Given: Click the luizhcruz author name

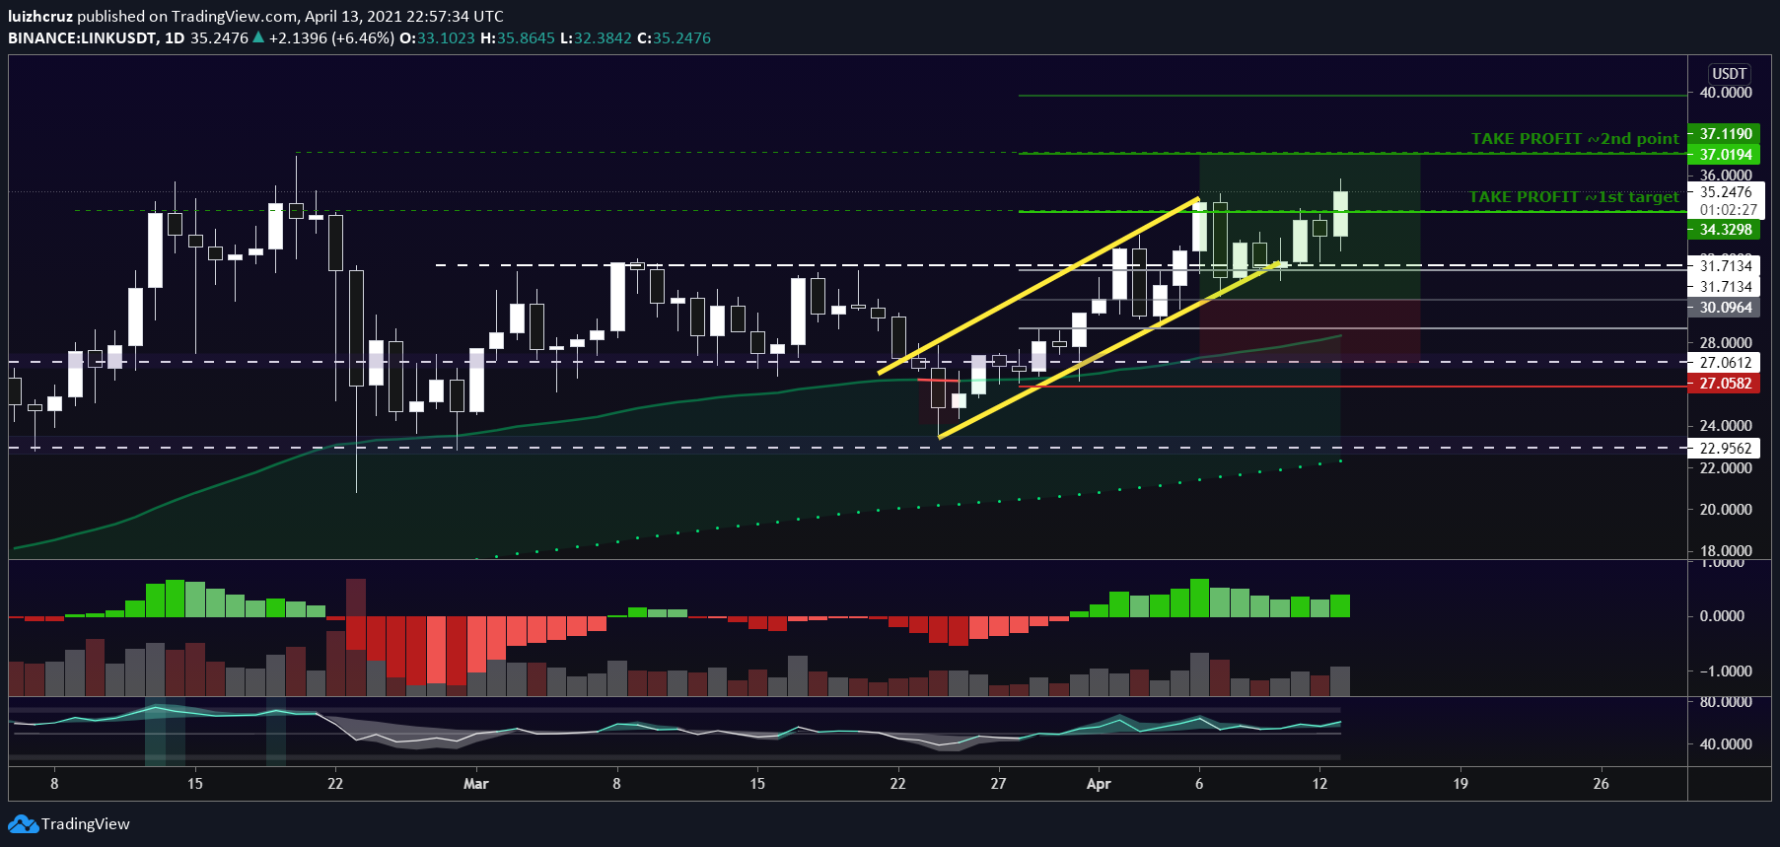Looking at the screenshot, I should pyautogui.click(x=40, y=17).
